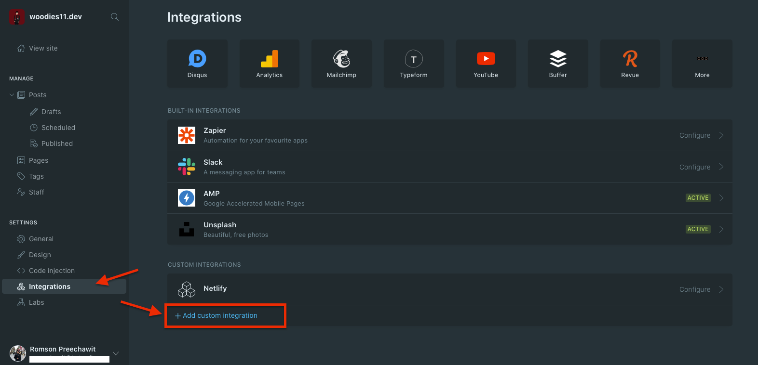This screenshot has height=365, width=758.
Task: Open the Mailchimp integration card
Action: pyautogui.click(x=341, y=64)
